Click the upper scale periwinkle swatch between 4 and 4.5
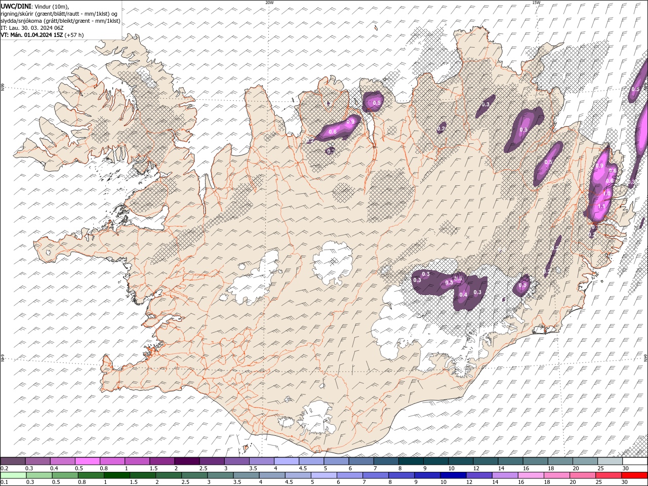This screenshot has height=486, width=648. (x=287, y=461)
